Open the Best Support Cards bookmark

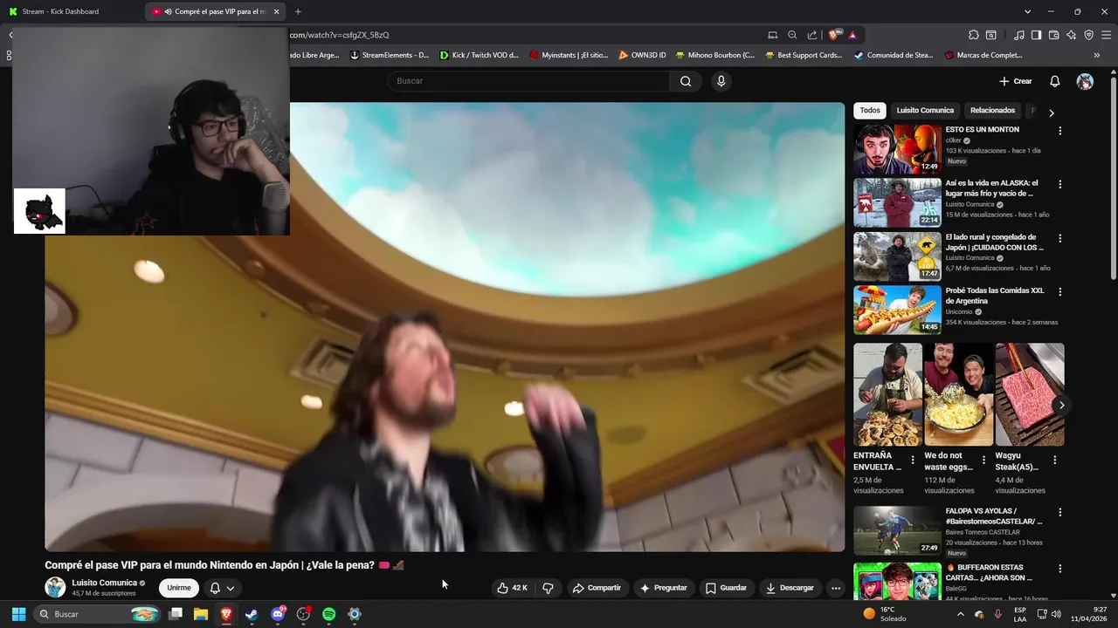803,55
